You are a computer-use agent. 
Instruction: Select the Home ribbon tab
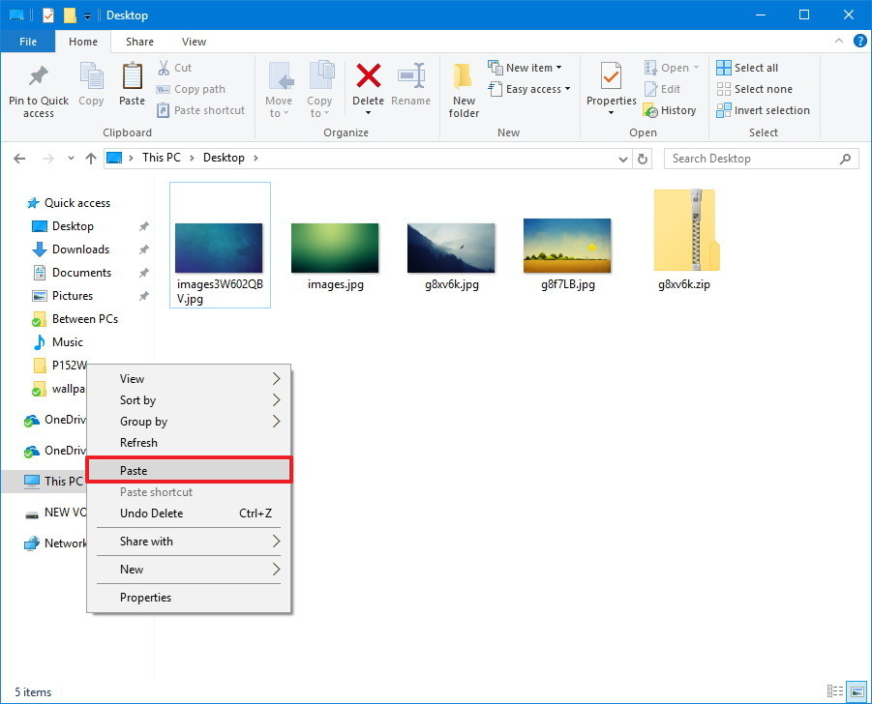coord(83,42)
